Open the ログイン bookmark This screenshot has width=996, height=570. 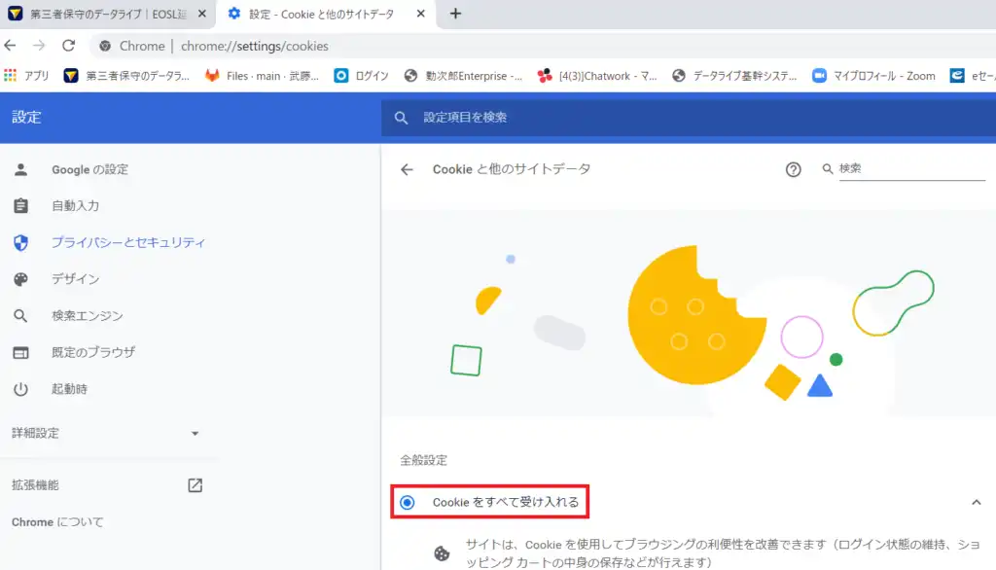pyautogui.click(x=362, y=76)
